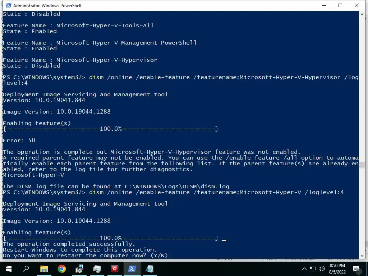Maximize the PowerShell window
This screenshot has height=276, width=368.
[340, 5]
